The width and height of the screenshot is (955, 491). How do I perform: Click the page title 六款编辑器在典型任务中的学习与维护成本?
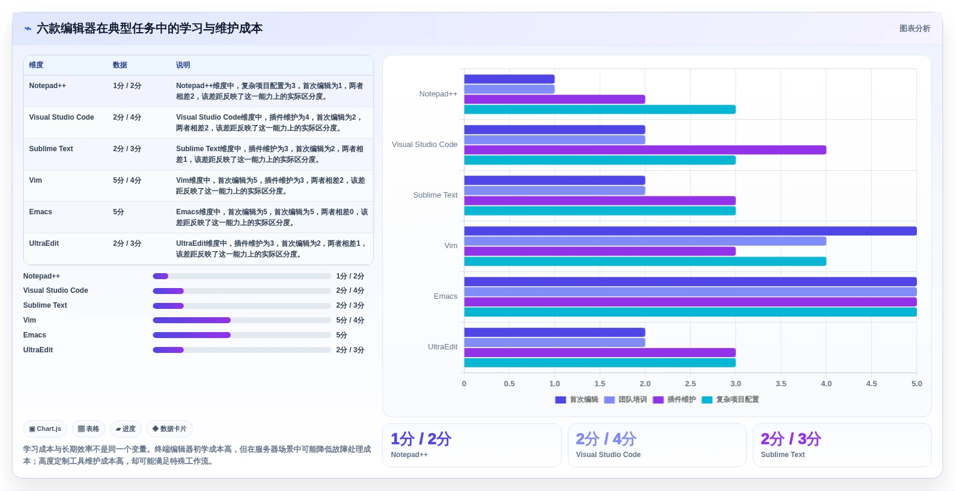coord(149,29)
